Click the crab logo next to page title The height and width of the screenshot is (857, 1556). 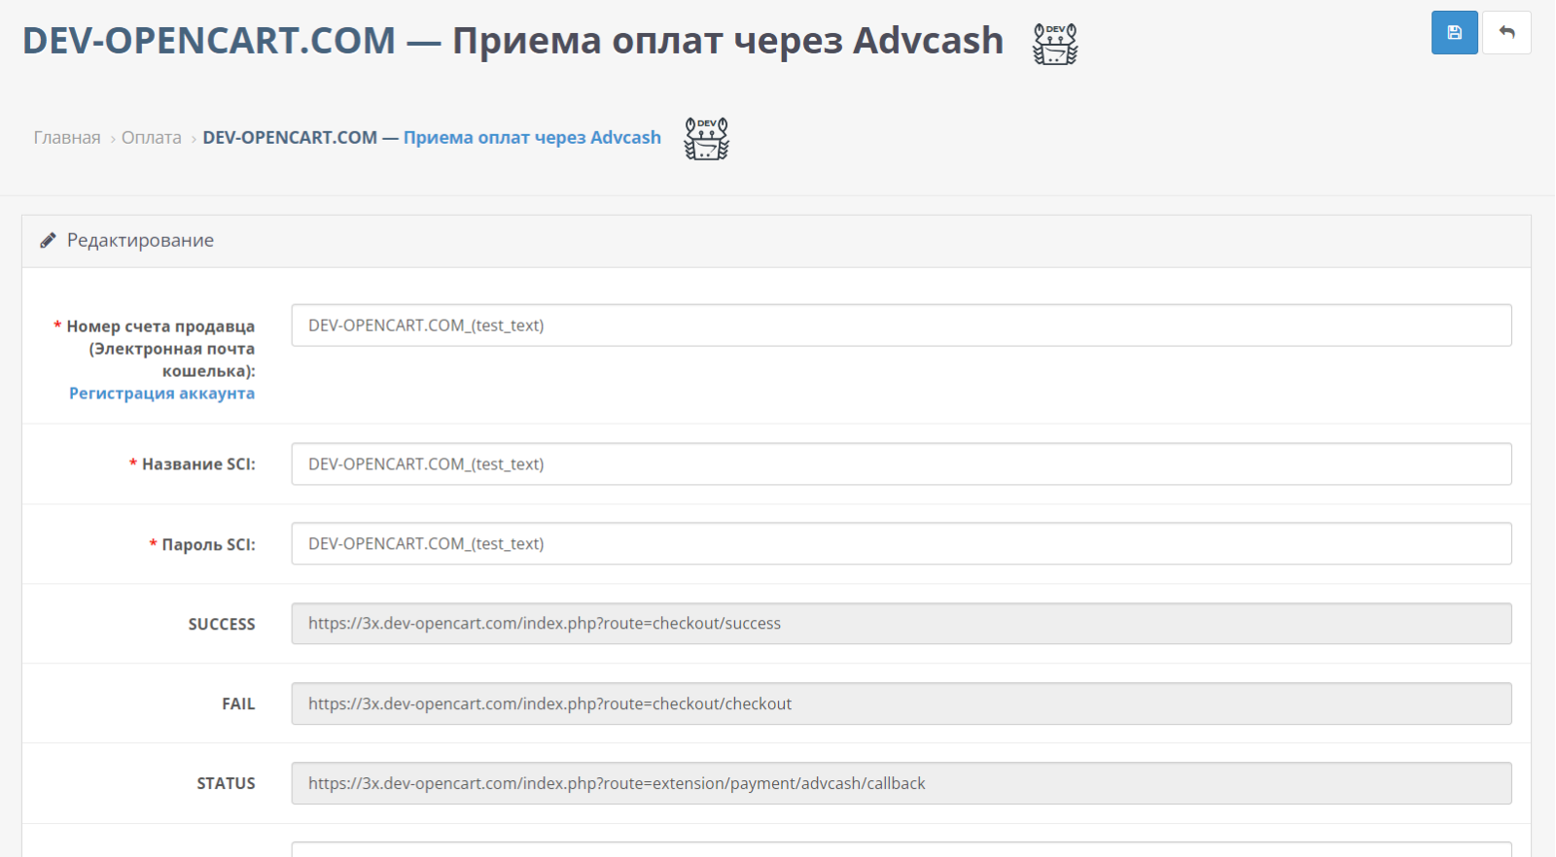(x=1055, y=44)
